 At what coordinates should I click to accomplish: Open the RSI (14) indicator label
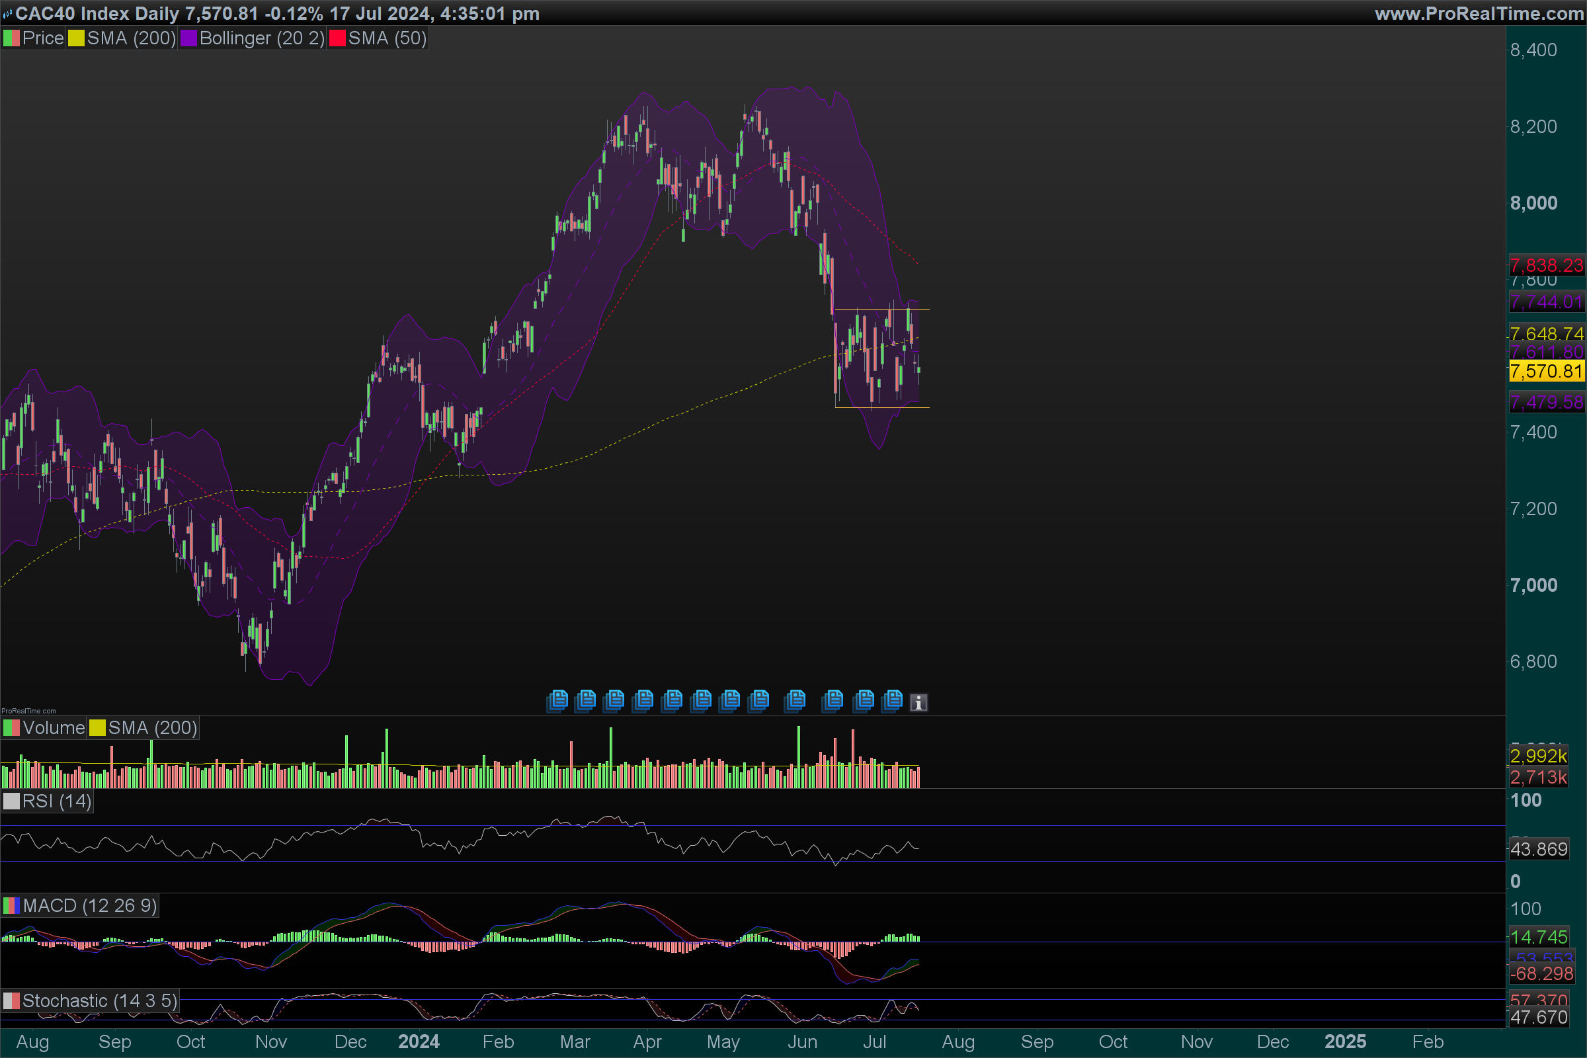[57, 801]
